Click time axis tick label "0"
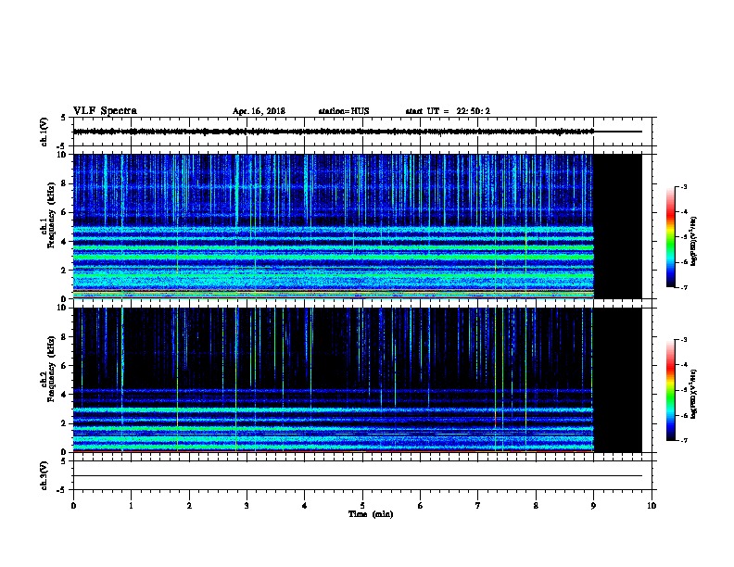 73,506
